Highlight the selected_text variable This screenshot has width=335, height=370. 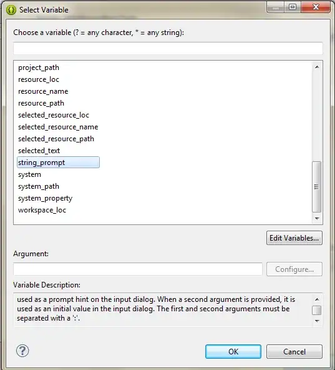39,151
